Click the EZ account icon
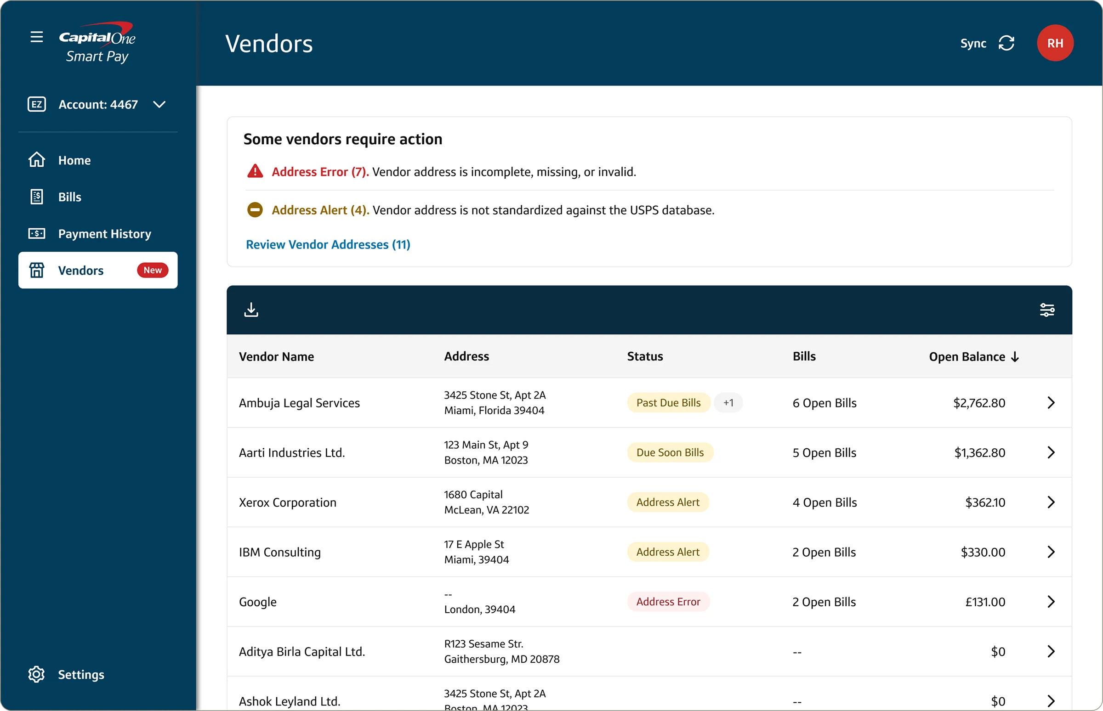Screen dimensions: 1103x711 pyautogui.click(x=36, y=104)
